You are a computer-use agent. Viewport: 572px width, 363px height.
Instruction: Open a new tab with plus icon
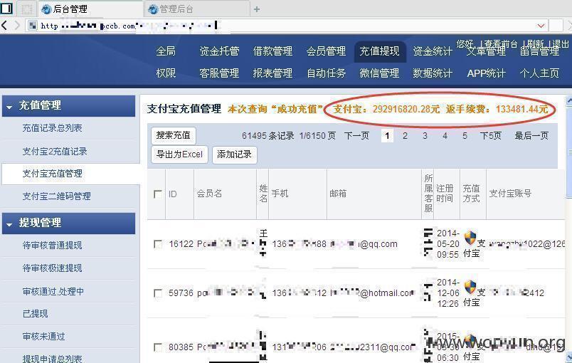pyautogui.click(x=257, y=9)
